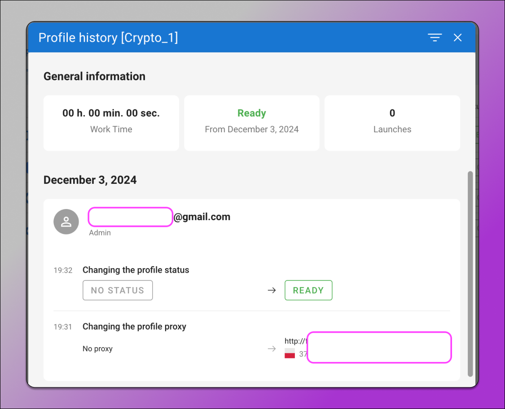Image resolution: width=505 pixels, height=409 pixels.
Task: Click the admin user avatar icon
Action: coord(66,222)
